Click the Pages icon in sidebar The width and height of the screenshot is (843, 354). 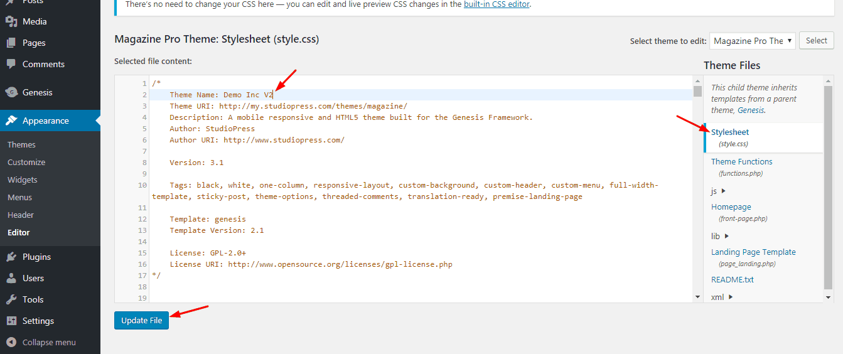tap(11, 43)
